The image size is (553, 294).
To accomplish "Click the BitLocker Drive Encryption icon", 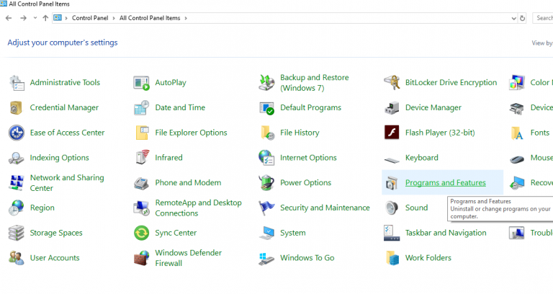I will tap(392, 83).
